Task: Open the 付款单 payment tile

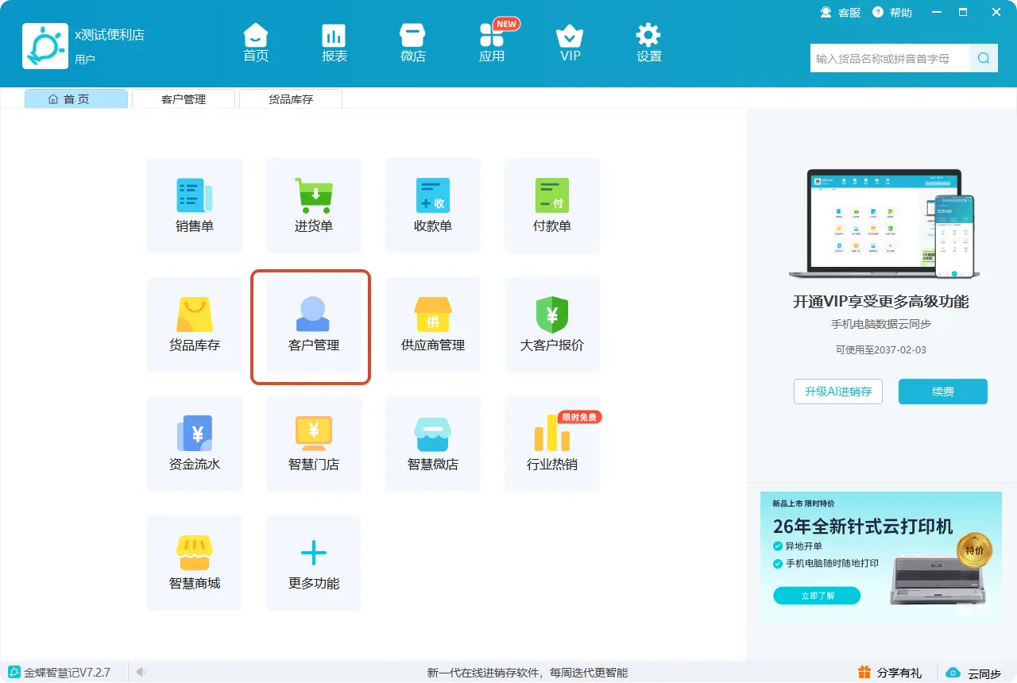Action: click(552, 206)
